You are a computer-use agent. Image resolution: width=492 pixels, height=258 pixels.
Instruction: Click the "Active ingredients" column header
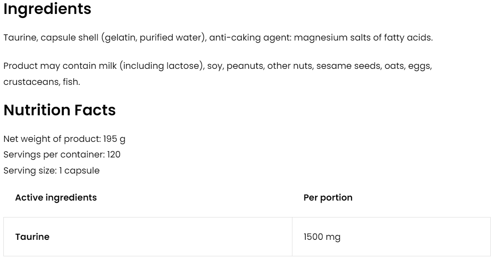(56, 198)
